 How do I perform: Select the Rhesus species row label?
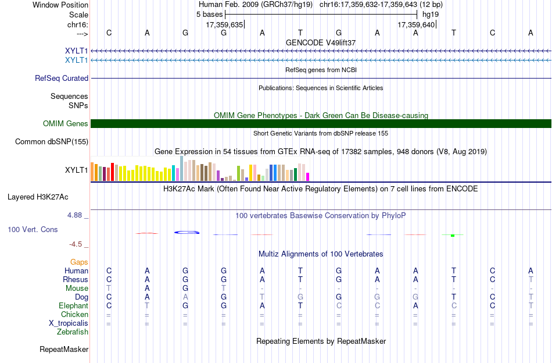[76, 279]
